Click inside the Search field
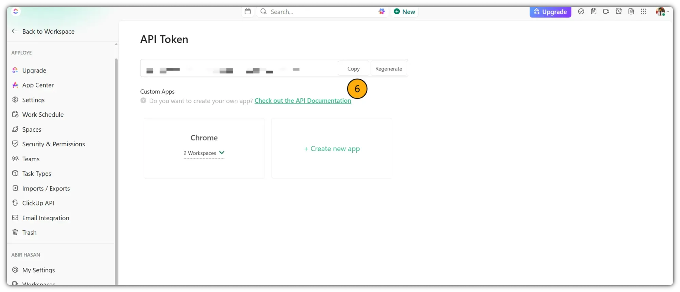Screen dimensions: 680x292 pyautogui.click(x=320, y=12)
